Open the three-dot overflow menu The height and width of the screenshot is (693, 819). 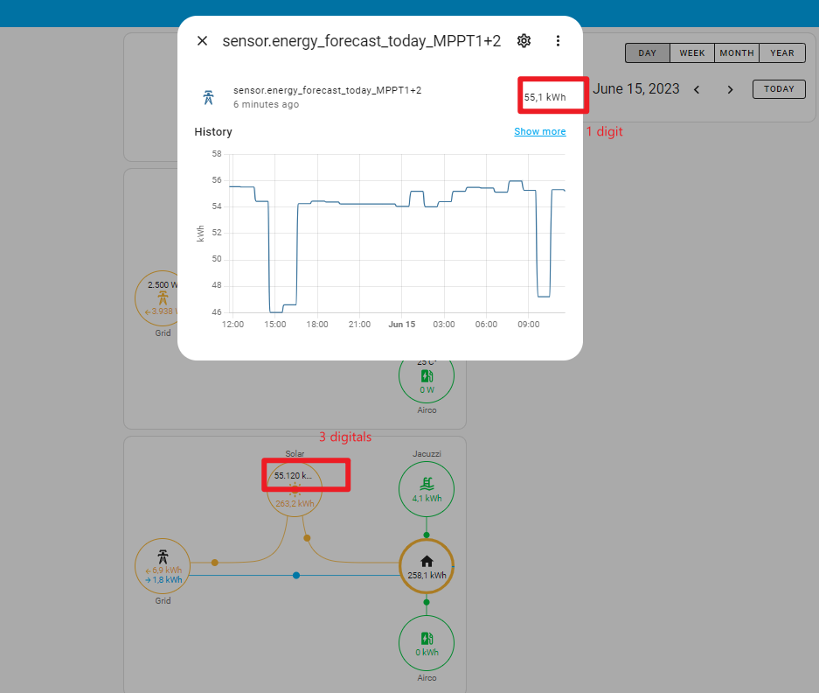[558, 40]
